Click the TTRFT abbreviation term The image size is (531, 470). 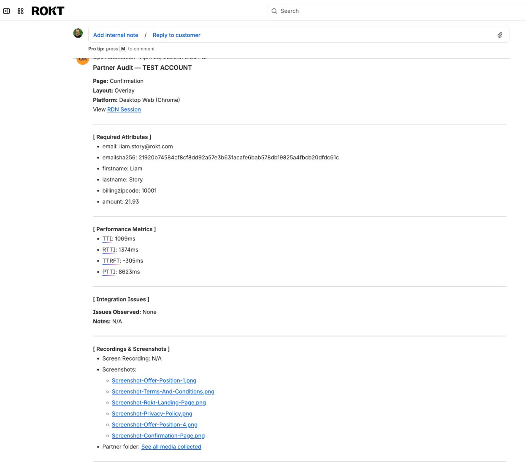(x=111, y=261)
